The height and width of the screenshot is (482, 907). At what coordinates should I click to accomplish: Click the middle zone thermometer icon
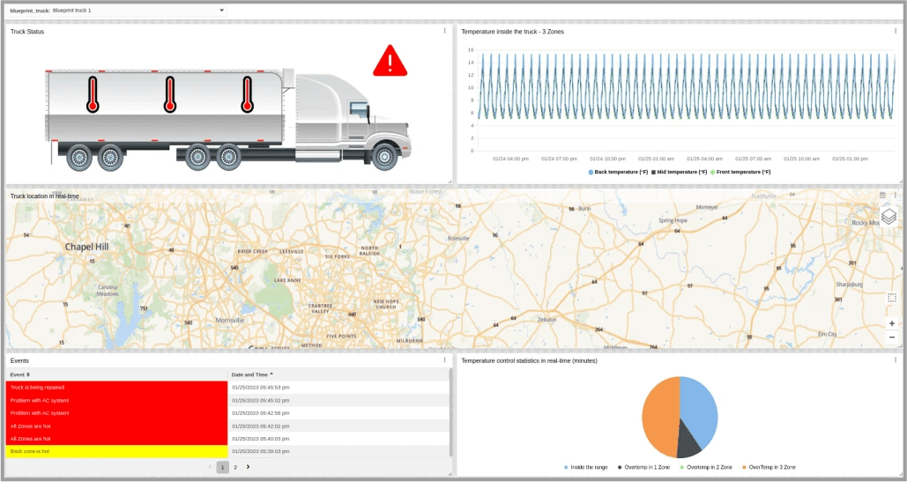coord(169,94)
